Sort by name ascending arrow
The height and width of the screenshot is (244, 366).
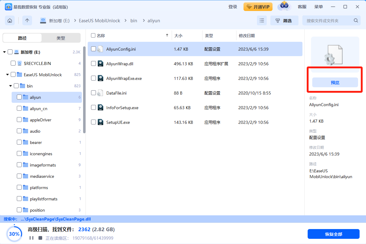point(167,35)
